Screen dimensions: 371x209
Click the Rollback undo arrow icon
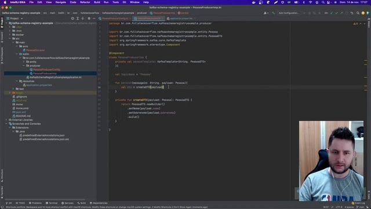pyautogui.click(x=352, y=13)
